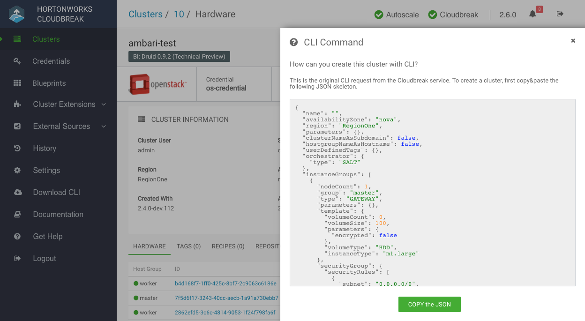Open instance ID starting with 7f5d6f17
The image size is (585, 321).
tap(227, 298)
